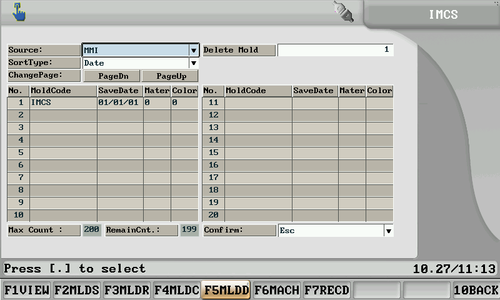Click the IMCS title in top banner
500x300 pixels.
(443, 14)
